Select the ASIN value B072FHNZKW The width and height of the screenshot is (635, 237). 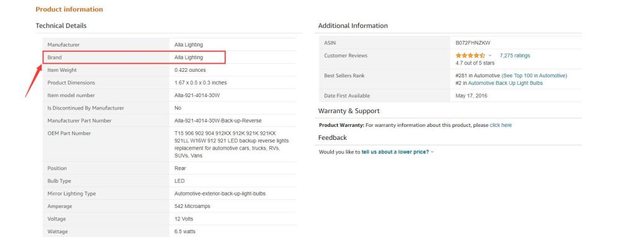pos(473,43)
